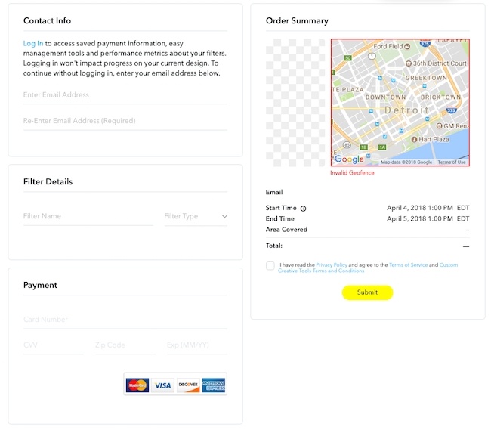This screenshot has height=430, width=491.
Task: Click the Filter Name input field
Action: coord(88,216)
